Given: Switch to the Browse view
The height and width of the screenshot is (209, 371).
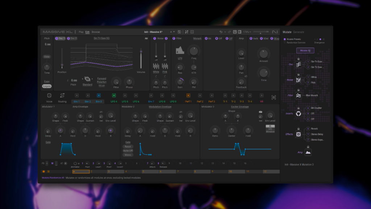Looking at the screenshot, I should click(x=96, y=32).
